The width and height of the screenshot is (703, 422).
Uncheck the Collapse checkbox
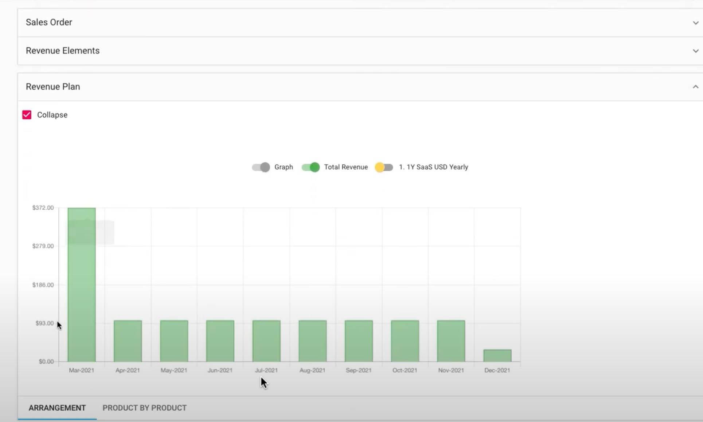(27, 115)
